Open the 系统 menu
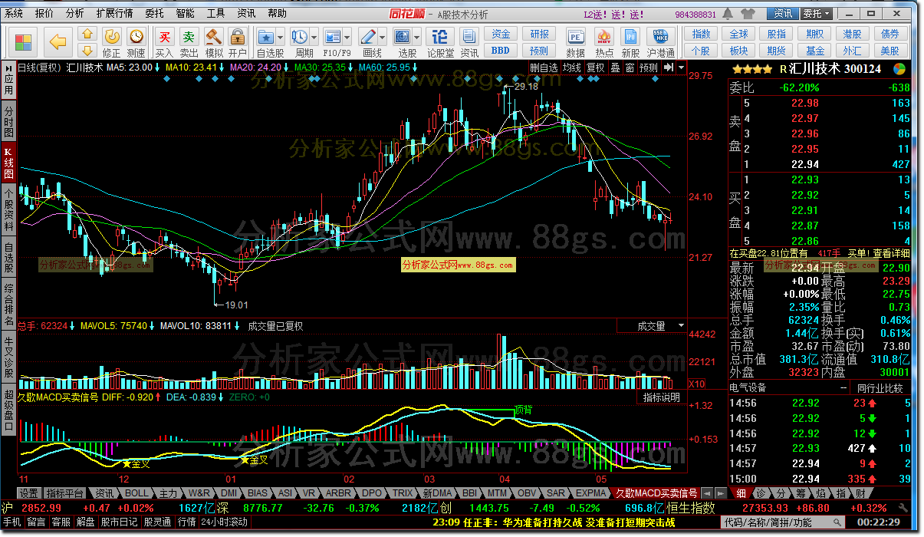The width and height of the screenshot is (924, 537). click(14, 14)
